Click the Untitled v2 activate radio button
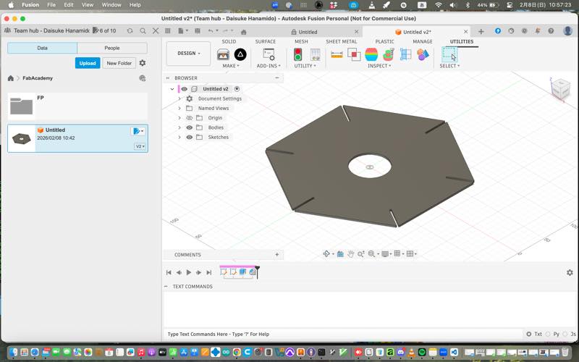This screenshot has width=579, height=362. coord(237,88)
